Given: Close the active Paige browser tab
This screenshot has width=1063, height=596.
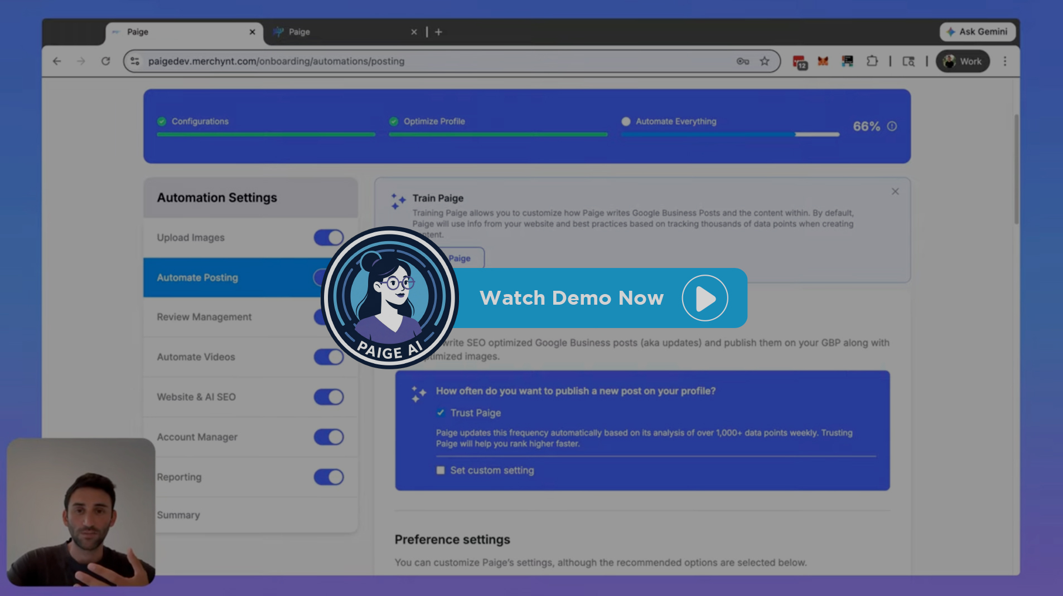Looking at the screenshot, I should 252,32.
